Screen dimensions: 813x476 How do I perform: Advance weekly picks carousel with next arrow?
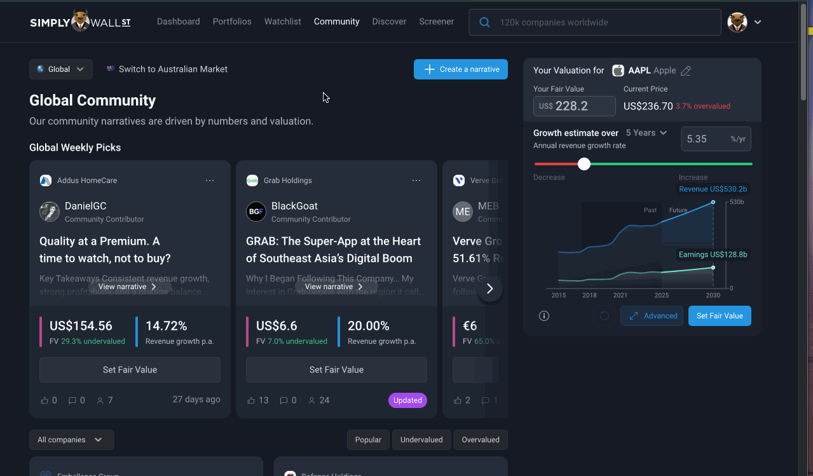[x=489, y=289]
